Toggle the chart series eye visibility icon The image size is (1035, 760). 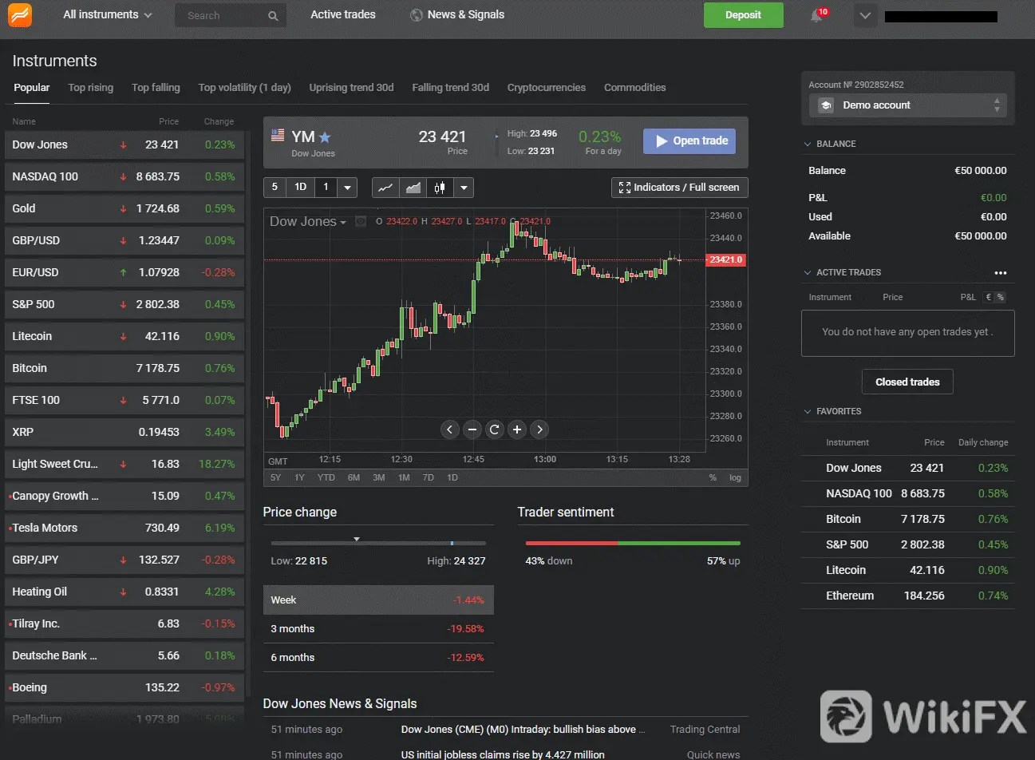361,221
